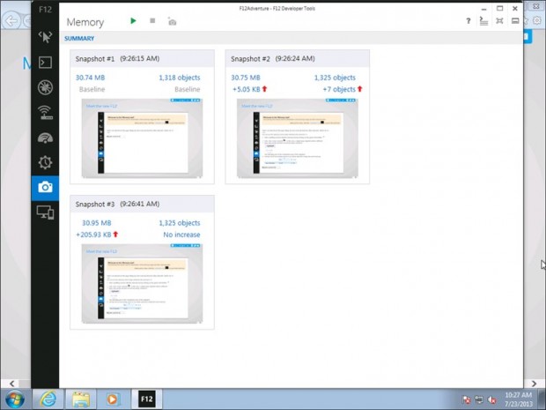Switch to the Debugger tool
The width and height of the screenshot is (546, 410).
[45, 86]
